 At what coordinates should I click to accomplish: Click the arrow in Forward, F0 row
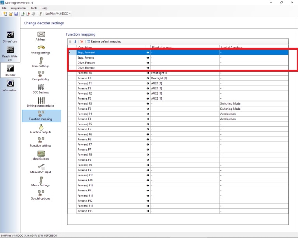coord(148,73)
